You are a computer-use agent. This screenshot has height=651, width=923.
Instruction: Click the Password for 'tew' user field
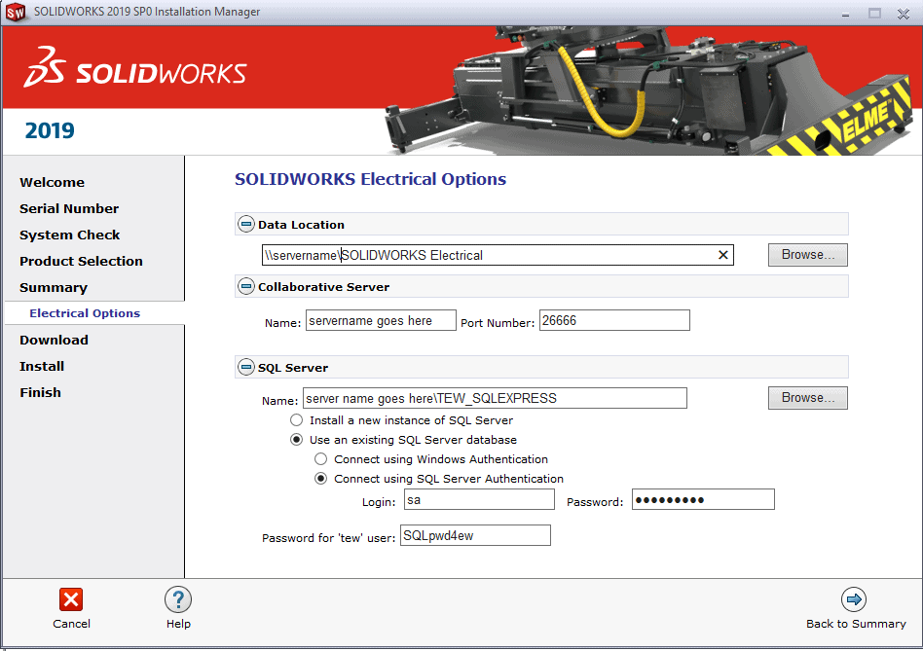tap(476, 535)
